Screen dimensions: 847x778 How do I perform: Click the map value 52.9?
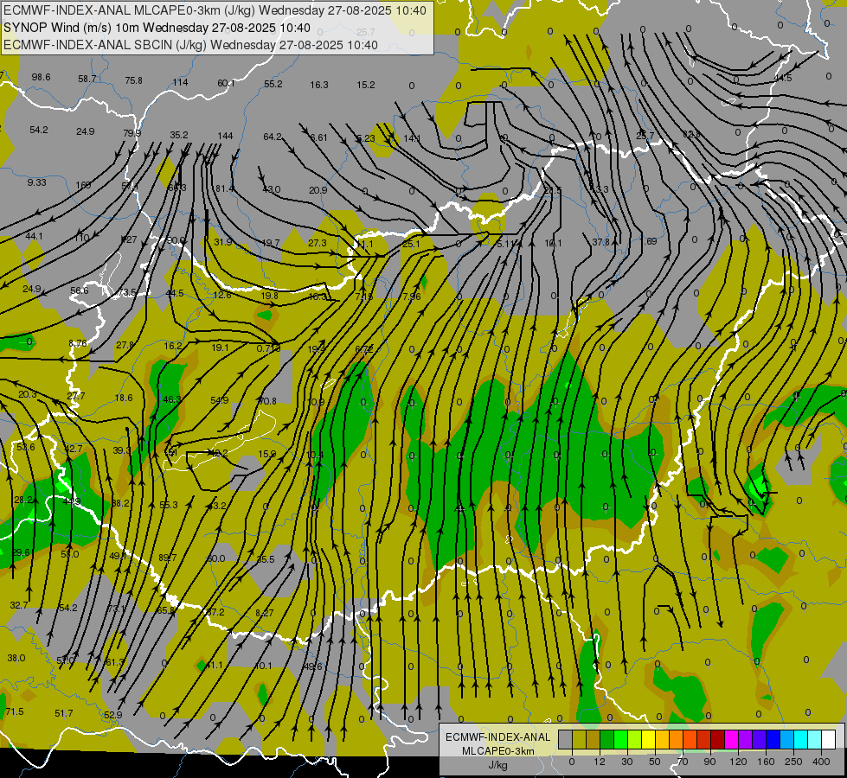pyautogui.click(x=112, y=716)
